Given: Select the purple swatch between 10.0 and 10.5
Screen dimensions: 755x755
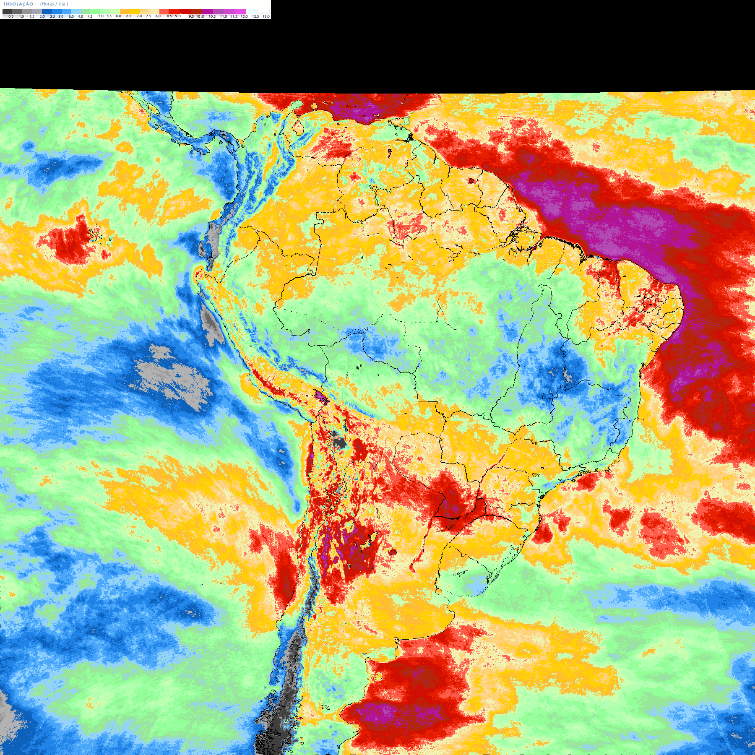Looking at the screenshot, I should 207,11.
